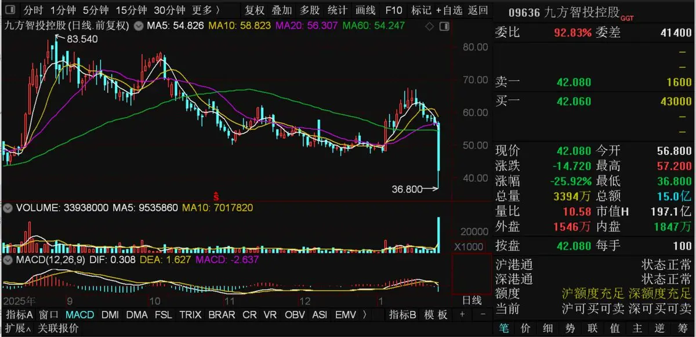Image resolution: width=696 pixels, height=337 pixels.
Task: Click the 买一 price 42.060
Action: [x=574, y=102]
